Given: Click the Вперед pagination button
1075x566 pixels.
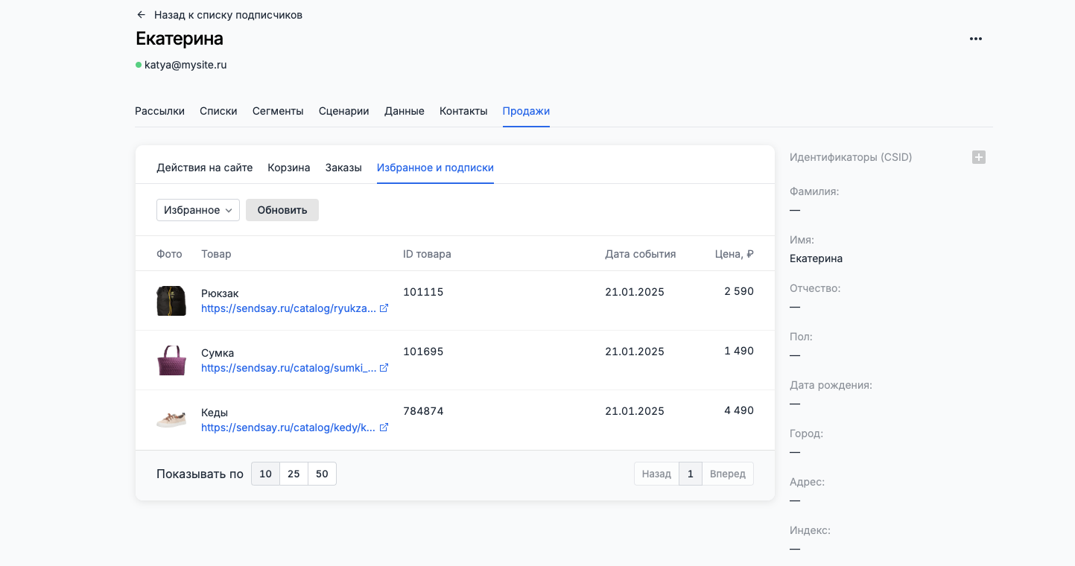Looking at the screenshot, I should click(x=727, y=474).
